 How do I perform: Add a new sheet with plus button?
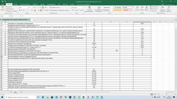(22, 92)
